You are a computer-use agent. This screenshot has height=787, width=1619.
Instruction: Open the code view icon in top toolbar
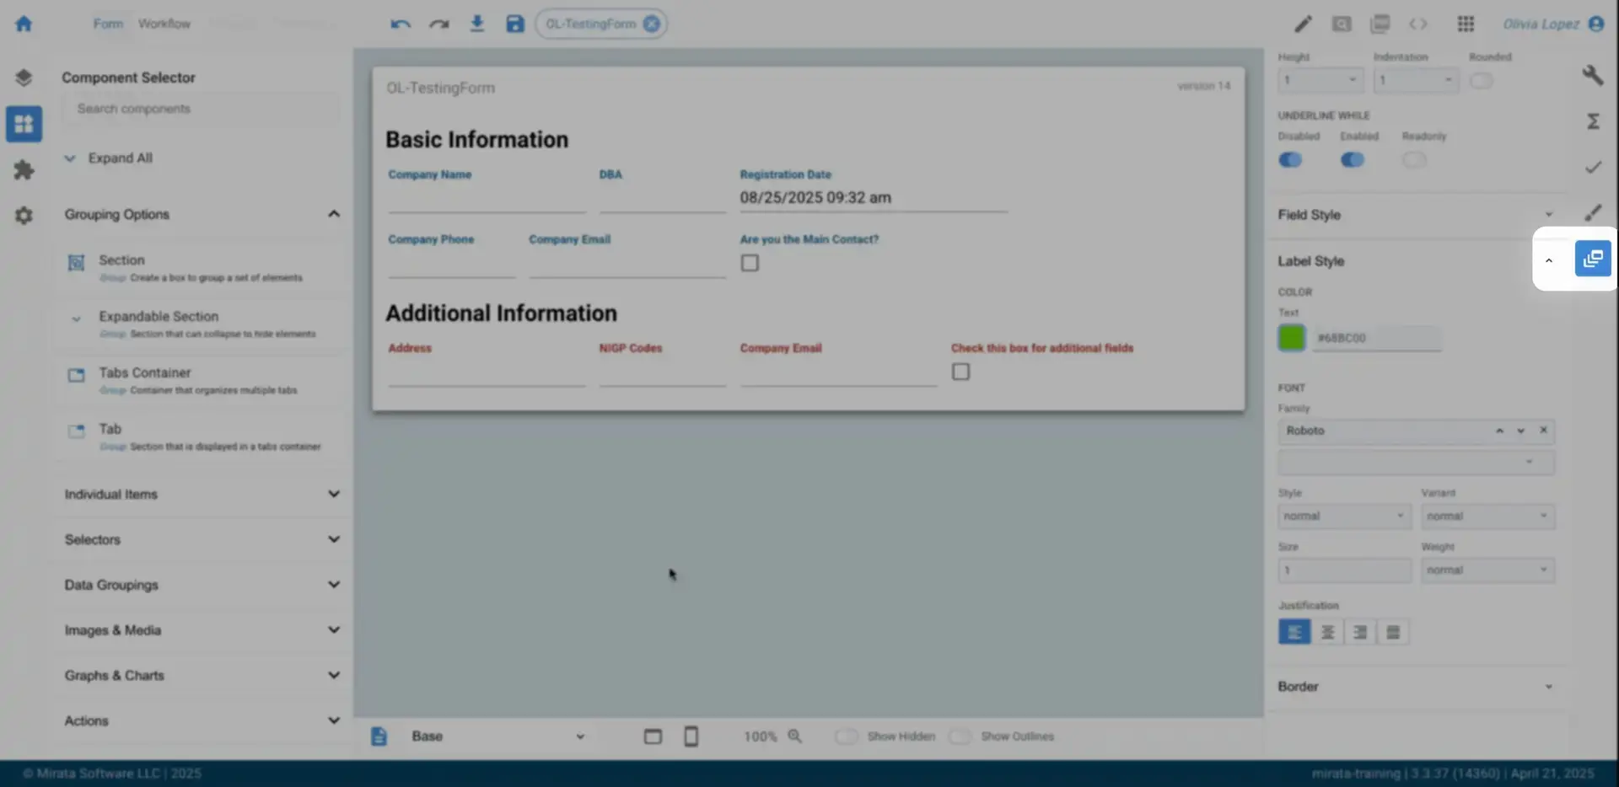tap(1418, 24)
